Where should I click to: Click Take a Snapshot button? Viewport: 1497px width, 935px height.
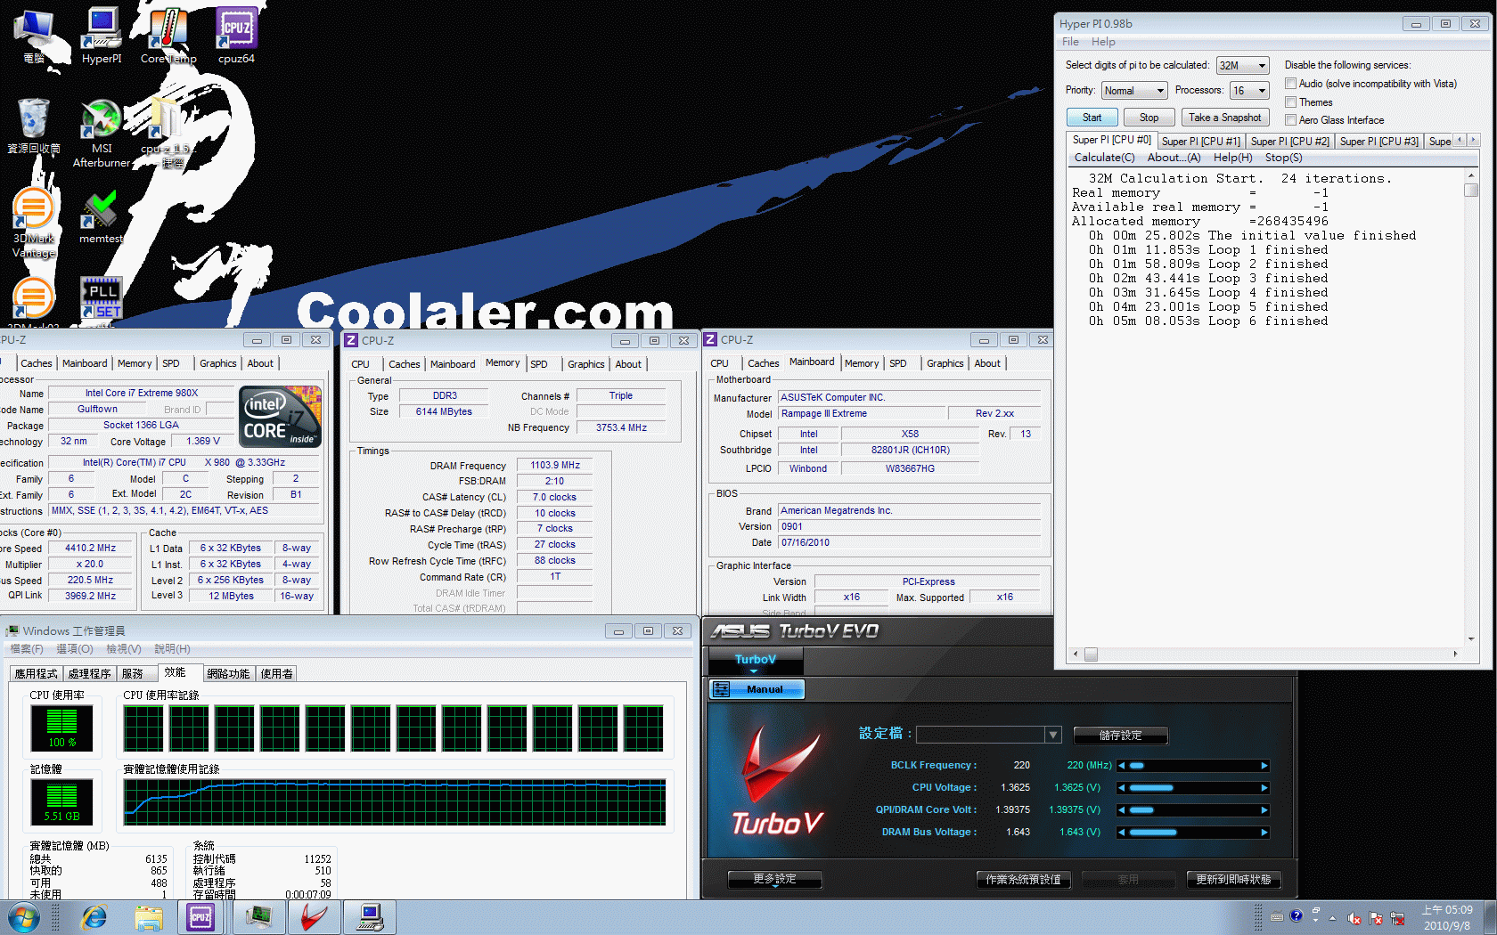(1224, 118)
